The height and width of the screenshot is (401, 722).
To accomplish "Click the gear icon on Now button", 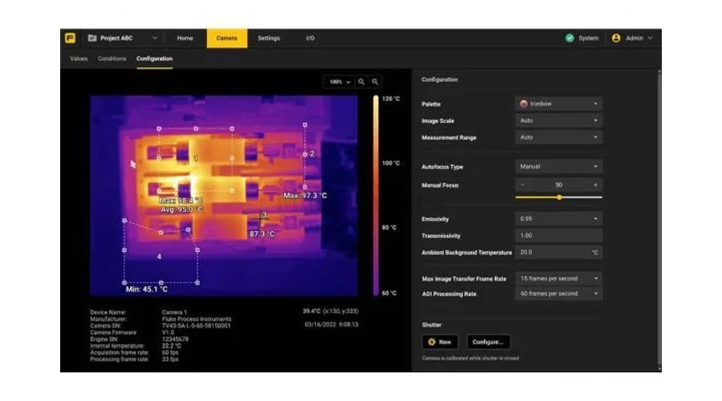I will point(432,342).
